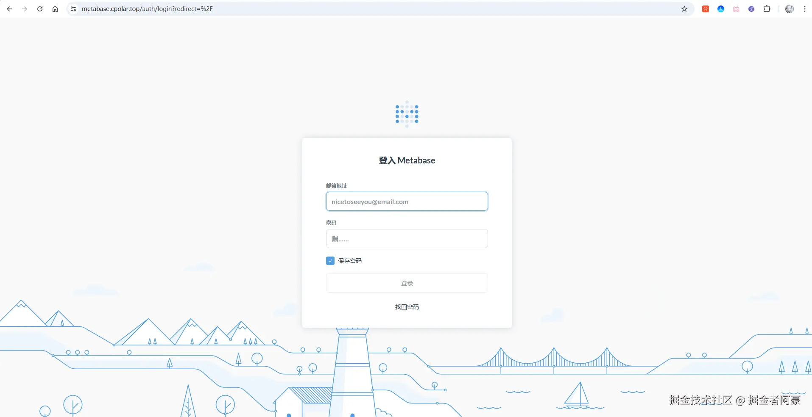
Task: Open the browser profile avatar
Action: (x=790, y=9)
